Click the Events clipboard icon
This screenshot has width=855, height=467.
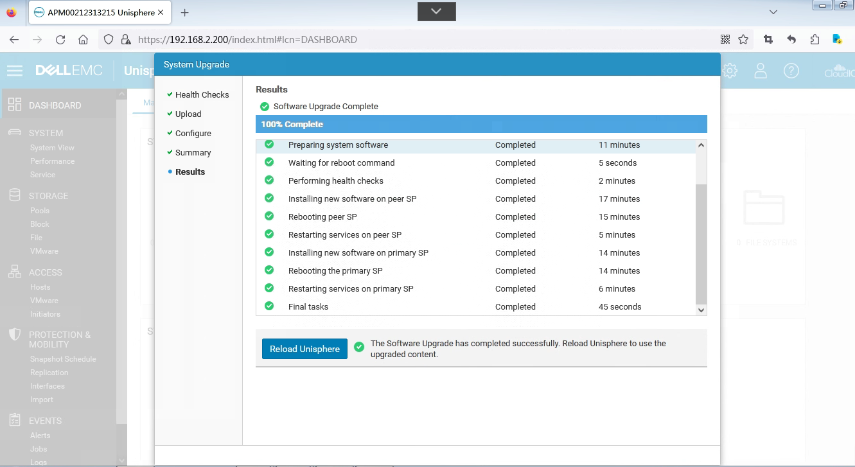pos(15,420)
